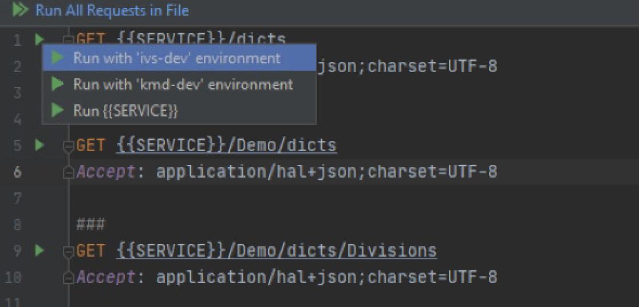Select "Run with 'ivs-dev' environment" menu item

point(176,58)
